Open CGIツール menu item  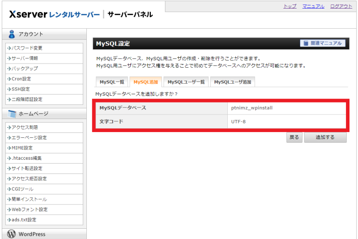[x=44, y=189]
